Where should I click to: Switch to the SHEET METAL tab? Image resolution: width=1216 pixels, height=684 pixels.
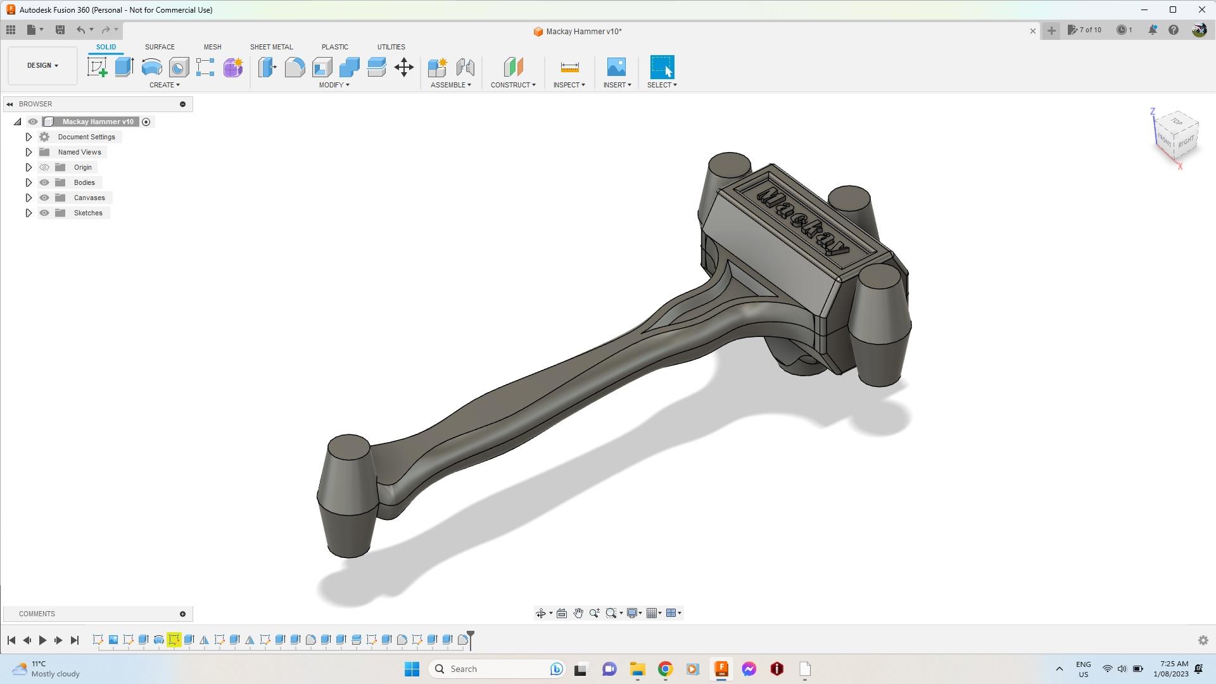[271, 47]
